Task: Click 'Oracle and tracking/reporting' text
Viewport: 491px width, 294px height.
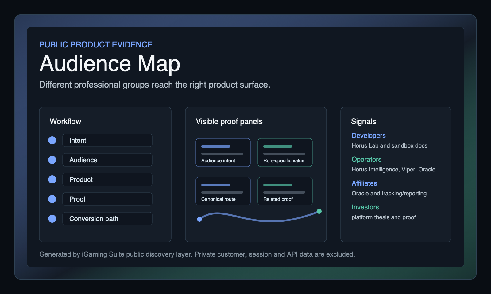Action: tap(389, 193)
